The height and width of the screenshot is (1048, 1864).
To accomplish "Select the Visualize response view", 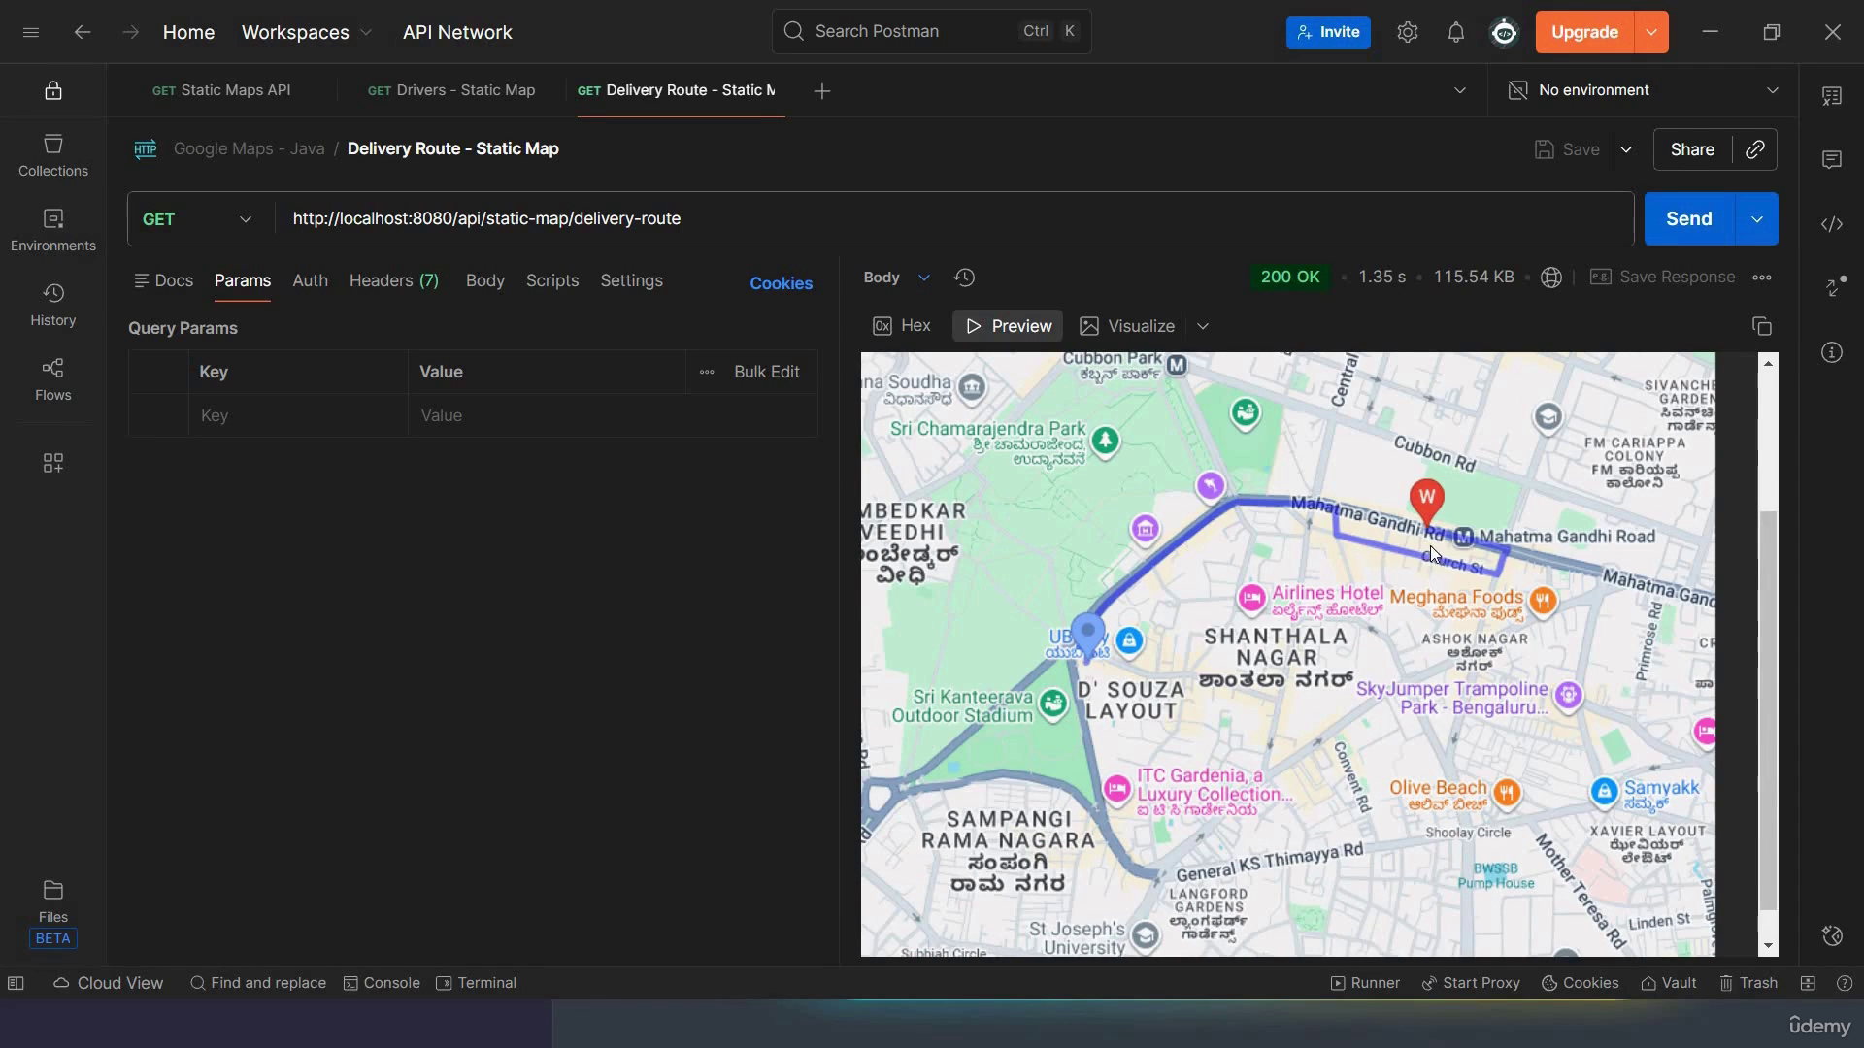I will tap(1127, 326).
